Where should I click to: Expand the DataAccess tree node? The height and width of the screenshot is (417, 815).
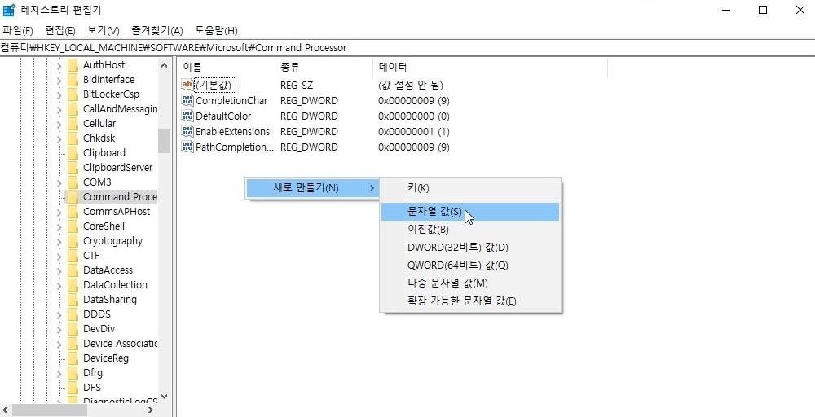59,270
